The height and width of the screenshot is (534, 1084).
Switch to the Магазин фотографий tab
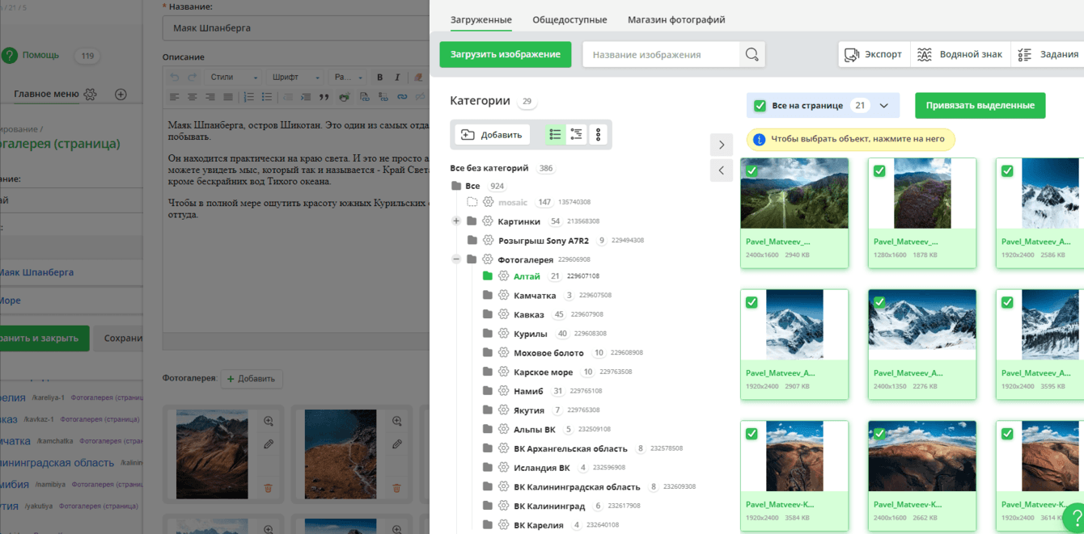676,19
